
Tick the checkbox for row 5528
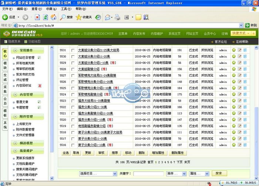pyautogui.click(x=73, y=69)
